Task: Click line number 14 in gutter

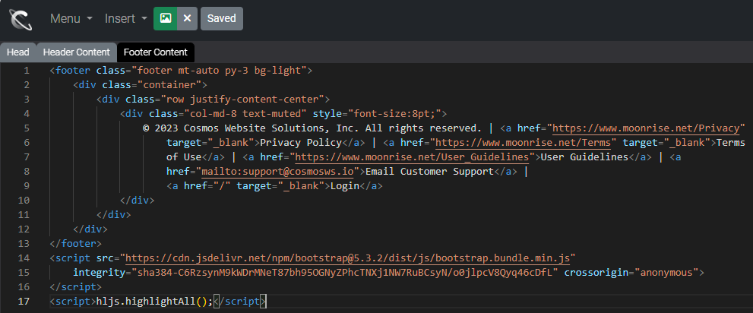Action: [x=24, y=258]
